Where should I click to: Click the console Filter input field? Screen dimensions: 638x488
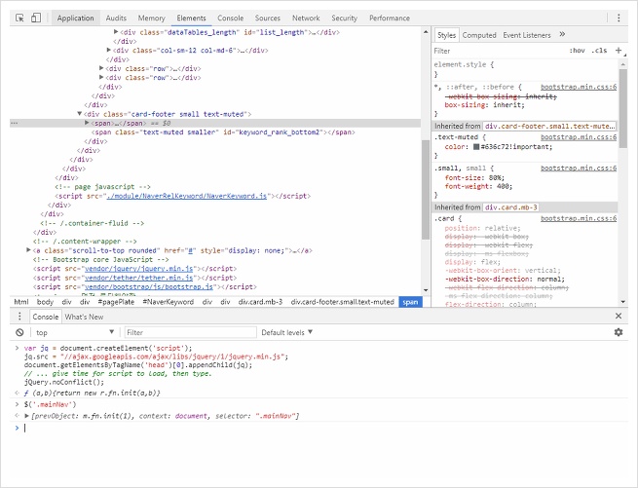(190, 332)
